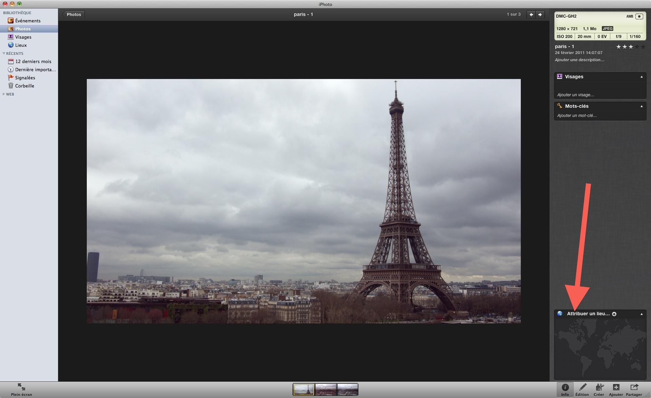Click the globe icon in location panel
651x398 pixels.
560,314
